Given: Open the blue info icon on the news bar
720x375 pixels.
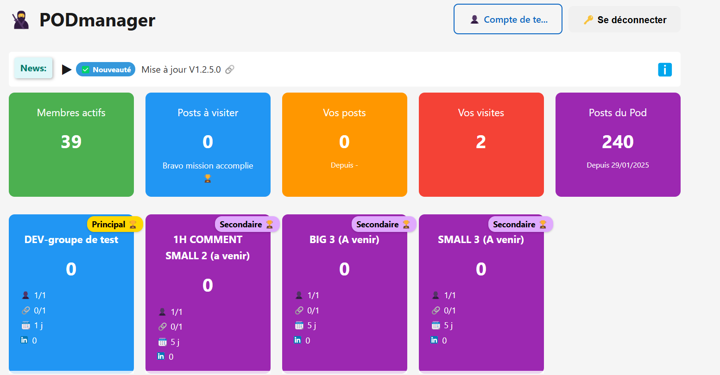Looking at the screenshot, I should pyautogui.click(x=665, y=69).
